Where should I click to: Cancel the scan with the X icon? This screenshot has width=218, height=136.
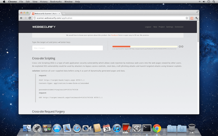click(x=182, y=47)
